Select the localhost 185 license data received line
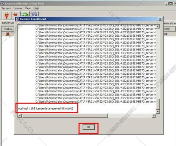 click(45, 109)
